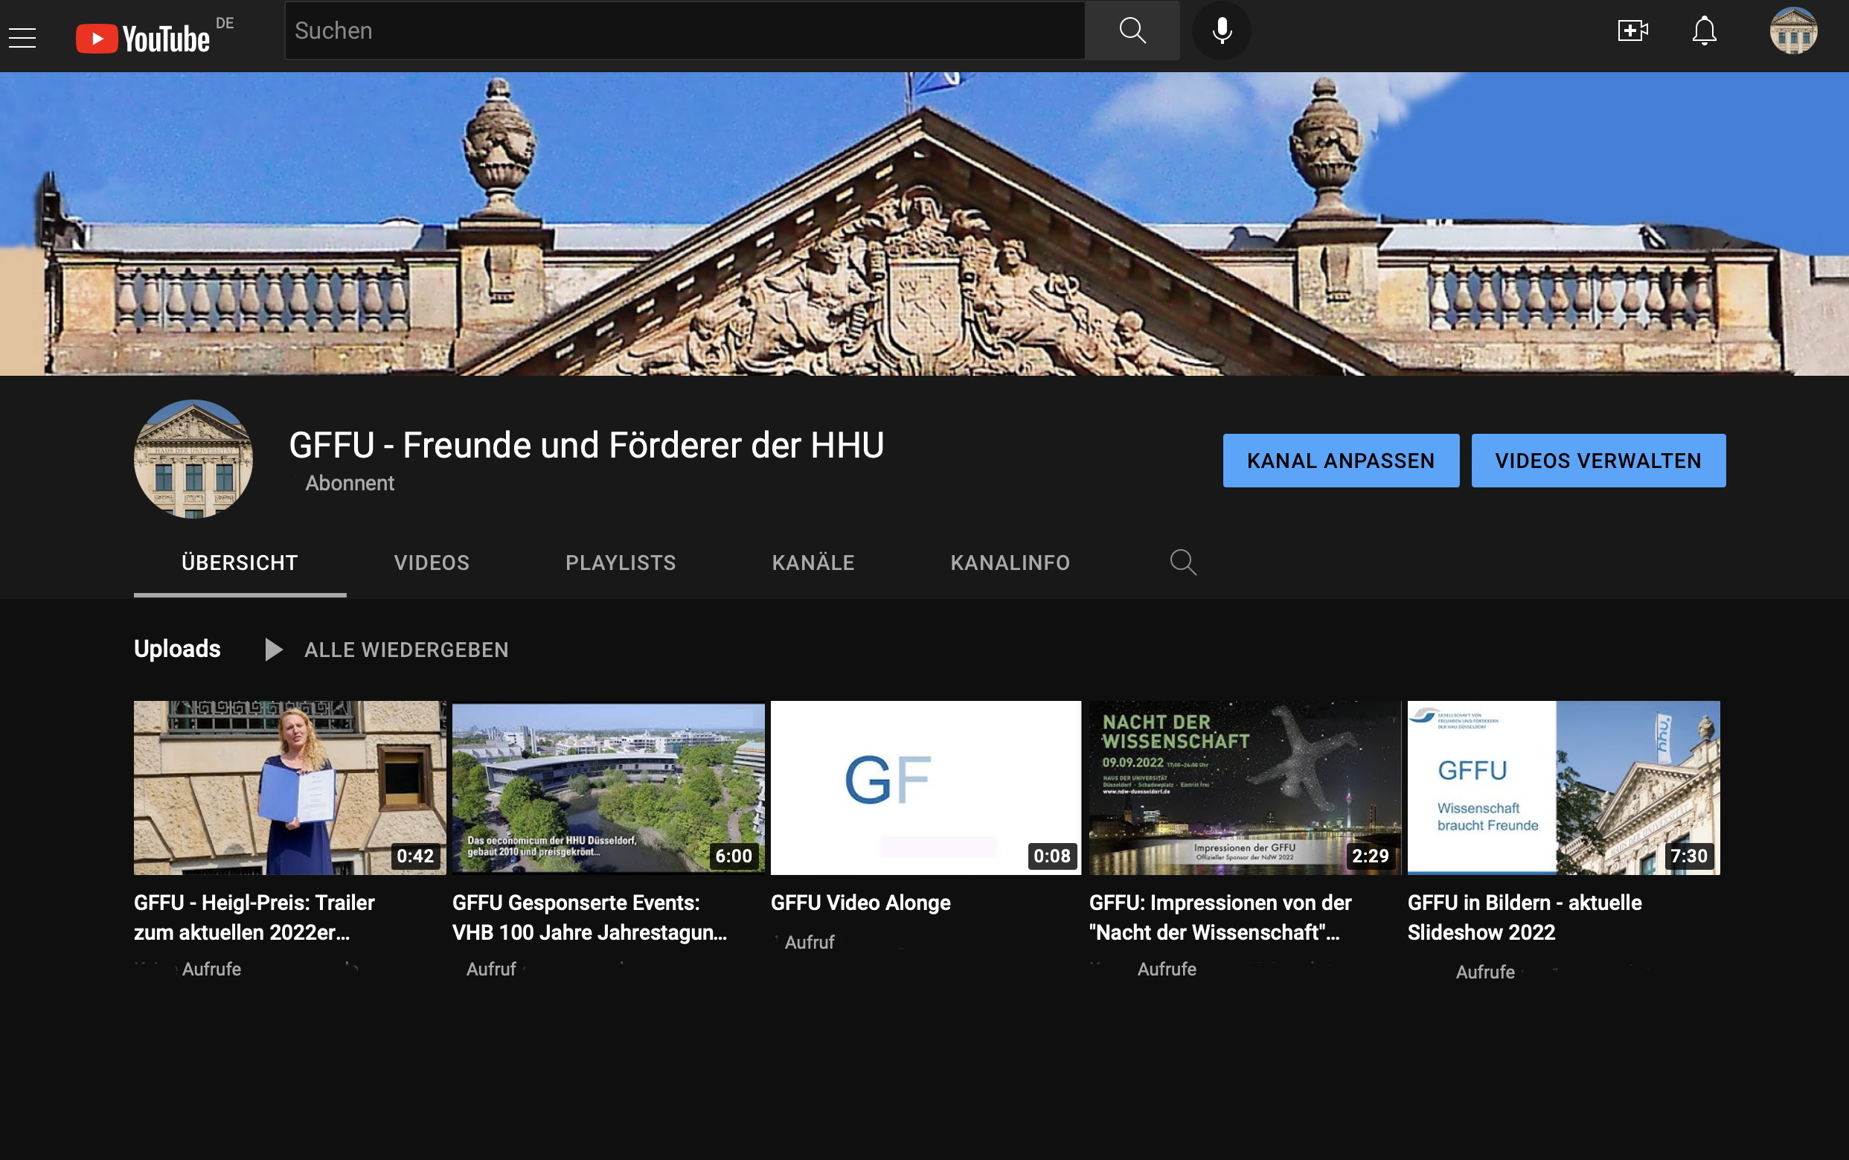Open Heigl-Preis Trailer video thumbnail
Image resolution: width=1849 pixels, height=1160 pixels.
[290, 787]
